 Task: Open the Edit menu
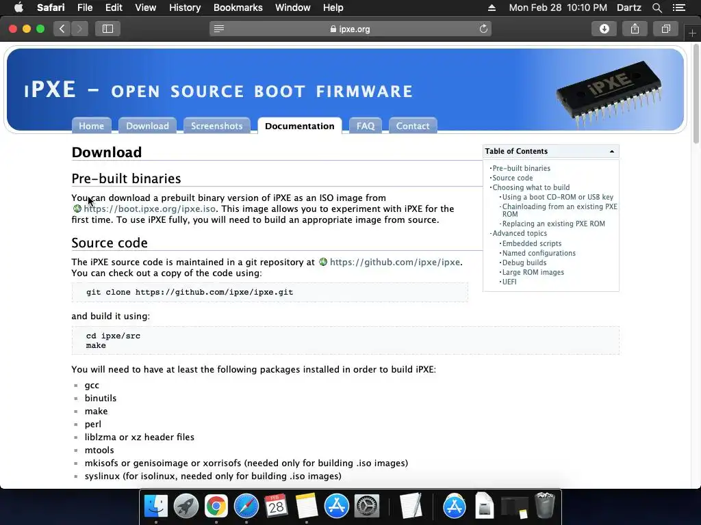[114, 8]
